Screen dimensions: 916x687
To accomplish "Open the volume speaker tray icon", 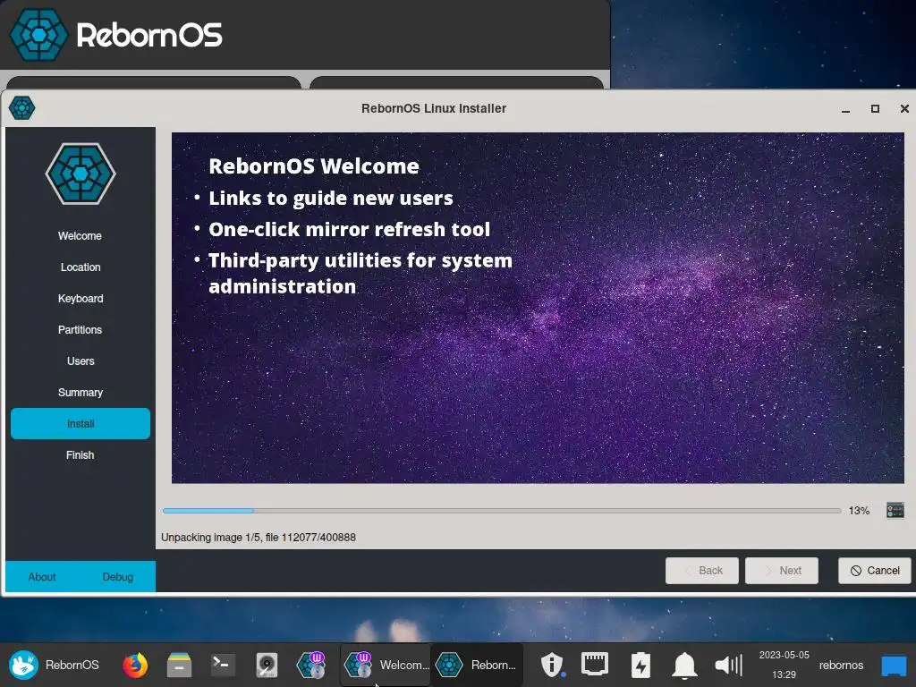I will tap(728, 665).
